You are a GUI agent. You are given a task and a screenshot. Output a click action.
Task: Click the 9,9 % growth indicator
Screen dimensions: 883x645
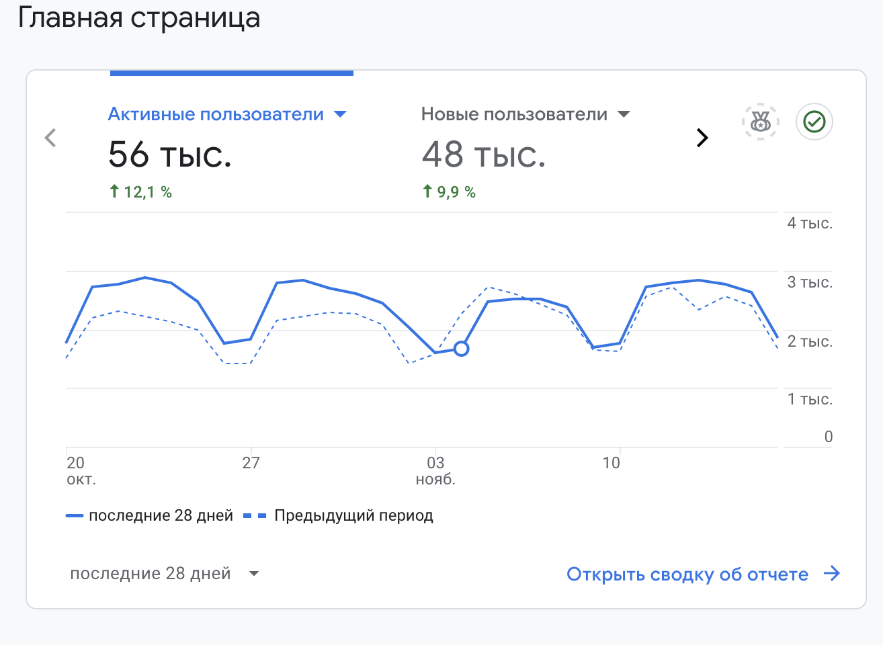pyautogui.click(x=449, y=192)
